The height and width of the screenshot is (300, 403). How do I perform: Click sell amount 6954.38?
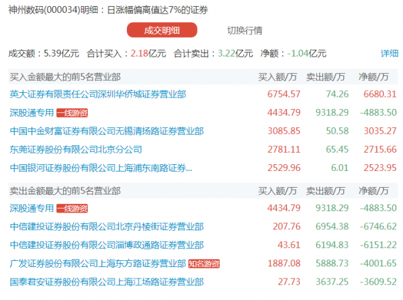point(332,227)
